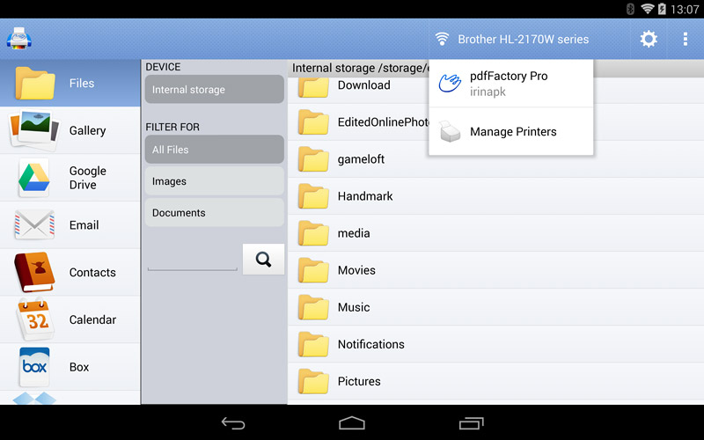
Task: Open Calendar from the sidebar
Action: (70, 320)
